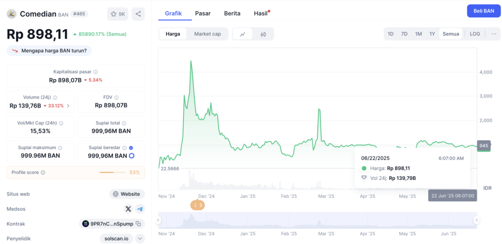Screen dimensions: 502x244
Task: Open the Website link
Action: (x=127, y=194)
